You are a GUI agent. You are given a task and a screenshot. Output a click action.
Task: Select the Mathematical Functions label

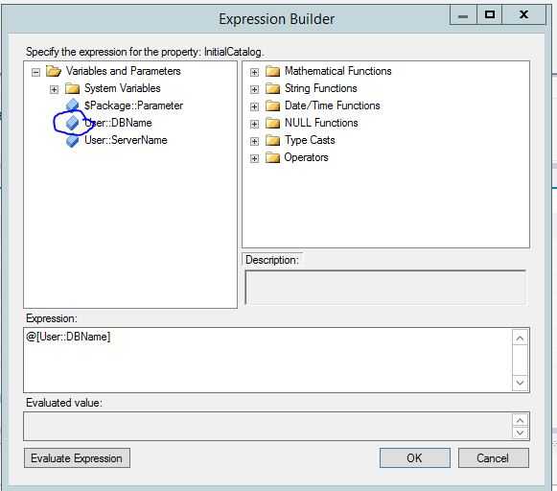coord(337,71)
